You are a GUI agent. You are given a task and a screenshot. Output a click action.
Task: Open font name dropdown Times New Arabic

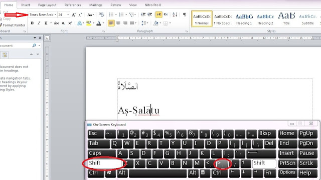coord(55,14)
